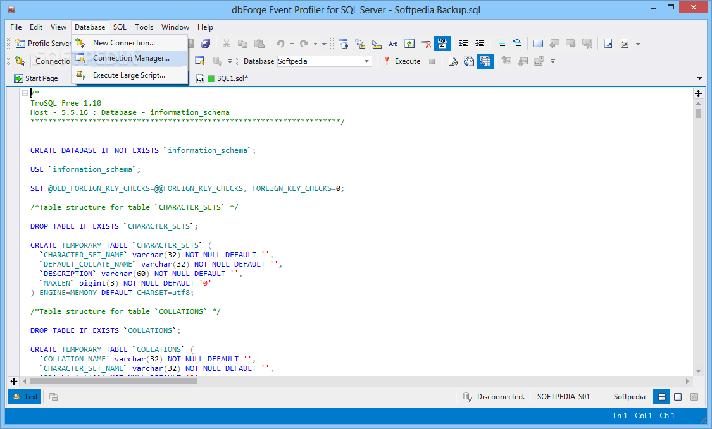This screenshot has width=712, height=429.
Task: Click the Redo arrow icon
Action: pos(304,44)
